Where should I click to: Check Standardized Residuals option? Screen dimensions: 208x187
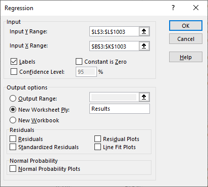coord(13,147)
